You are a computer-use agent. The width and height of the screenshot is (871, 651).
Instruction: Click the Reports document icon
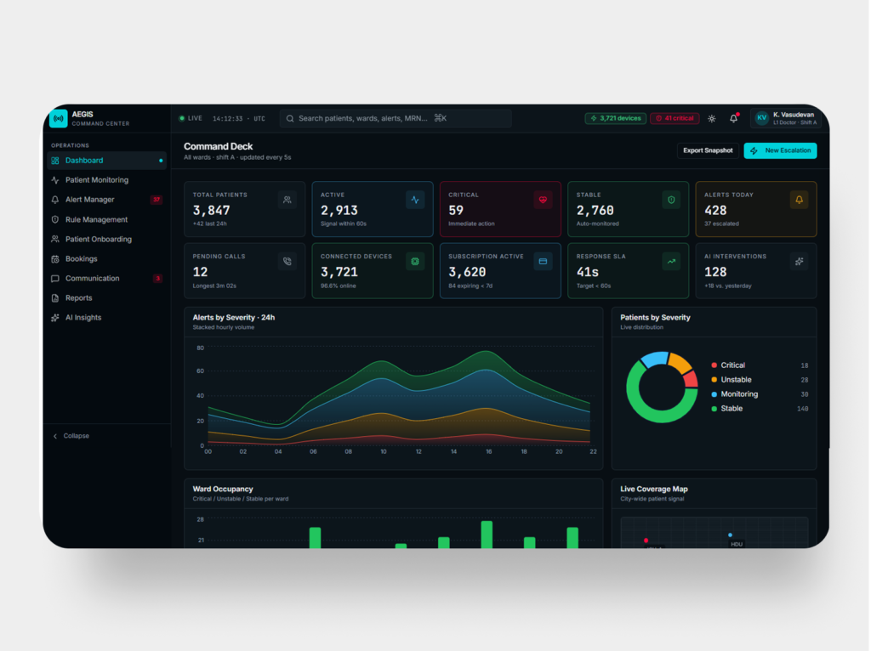[x=55, y=298]
